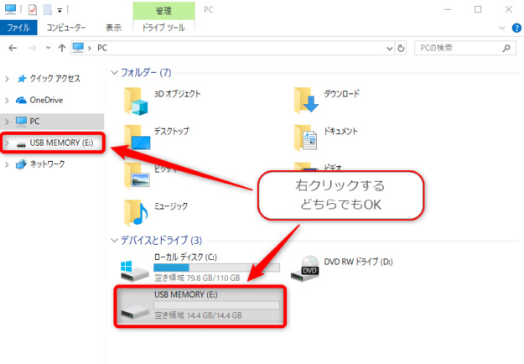The width and height of the screenshot is (524, 364).
Task: Expand the ribbon with the chevron
Action: click(502, 28)
